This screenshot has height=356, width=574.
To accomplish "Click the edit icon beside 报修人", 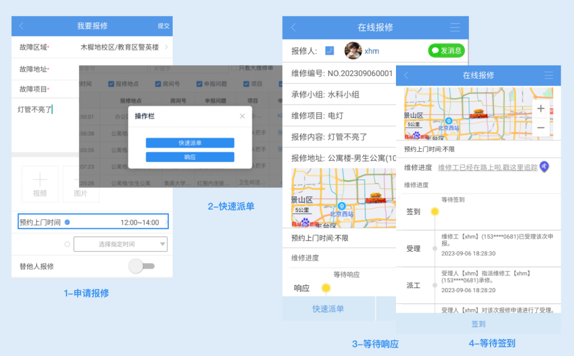I will [x=330, y=51].
